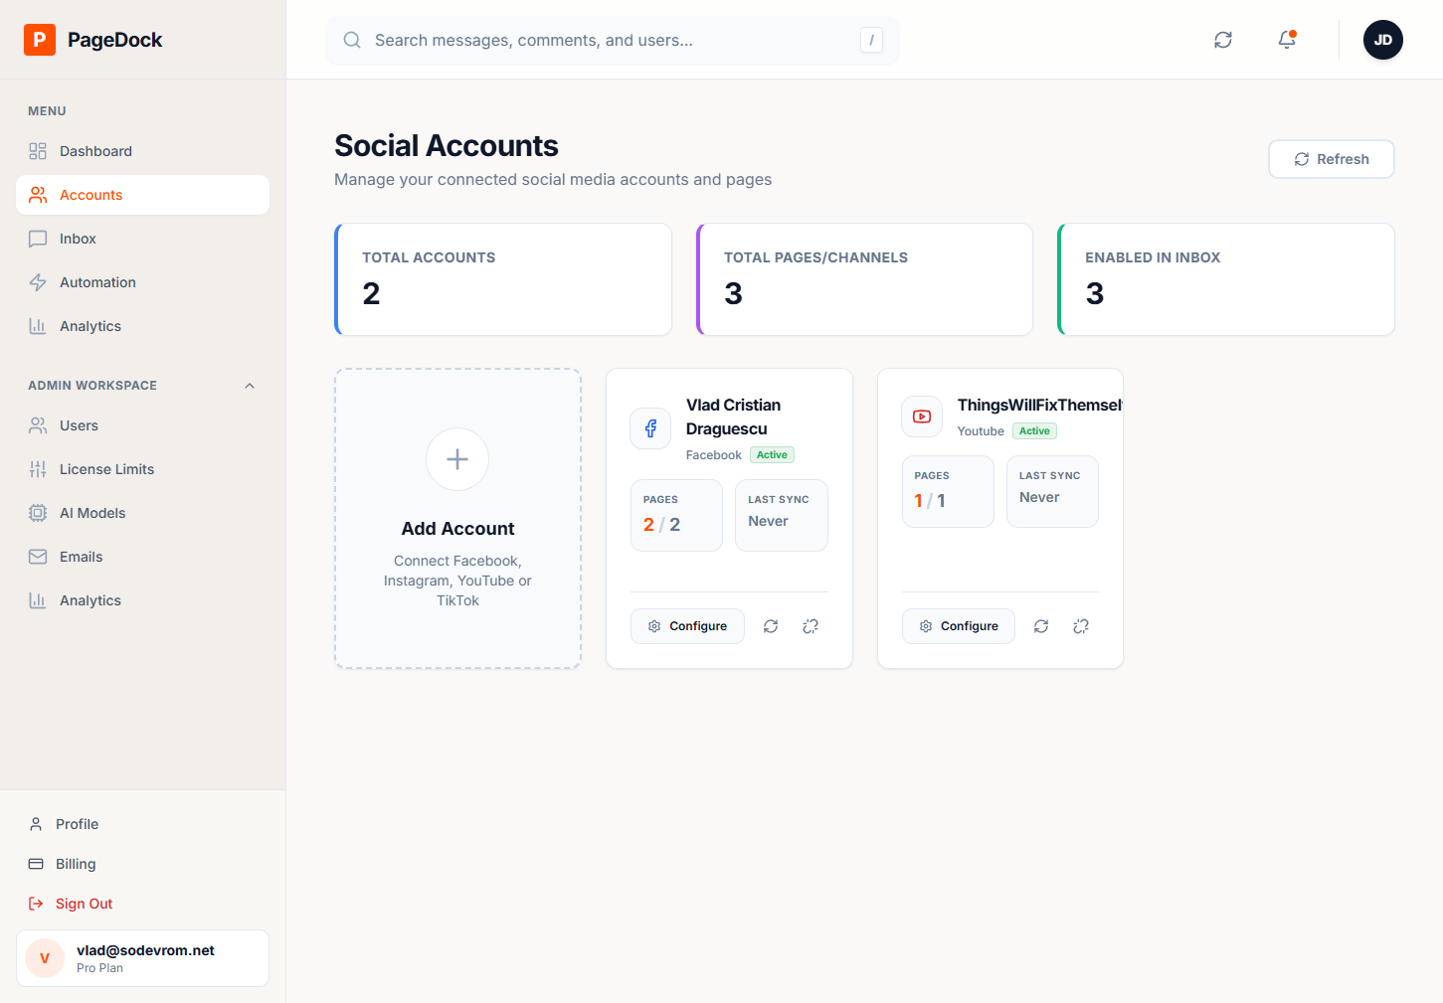Image resolution: width=1443 pixels, height=1003 pixels.
Task: Click the Sign Out arrow icon
Action: pos(36,904)
